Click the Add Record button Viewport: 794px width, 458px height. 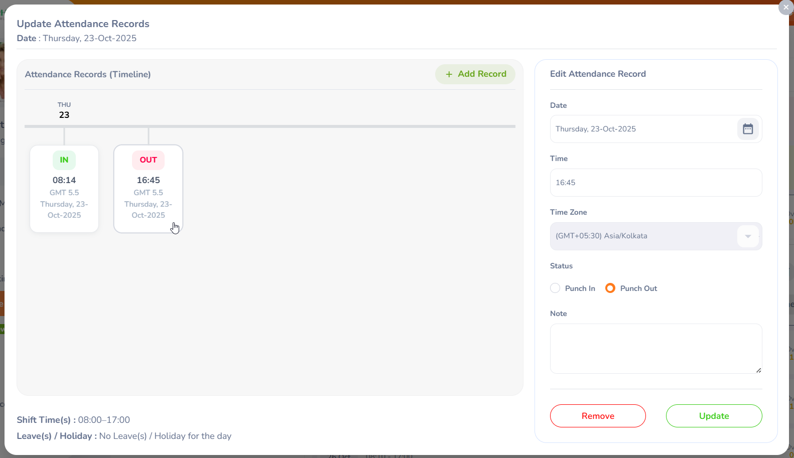tap(475, 74)
